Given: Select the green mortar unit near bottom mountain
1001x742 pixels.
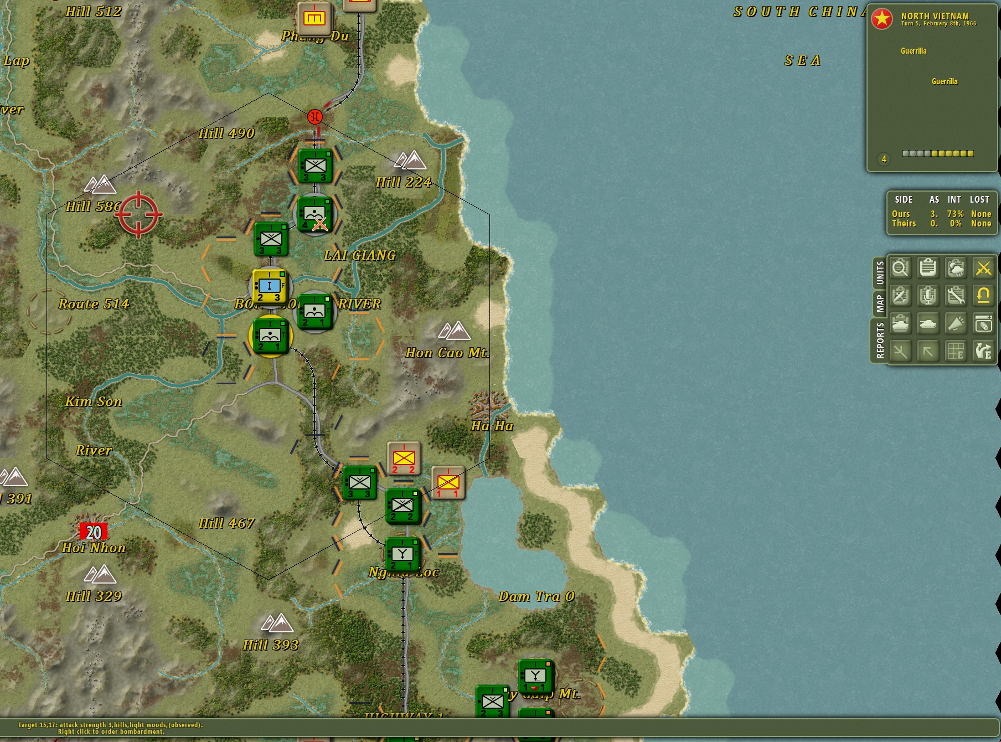Looking at the screenshot, I should [535, 676].
